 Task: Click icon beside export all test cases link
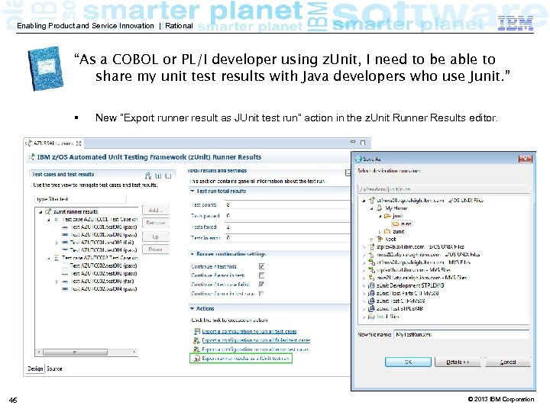pos(196,331)
